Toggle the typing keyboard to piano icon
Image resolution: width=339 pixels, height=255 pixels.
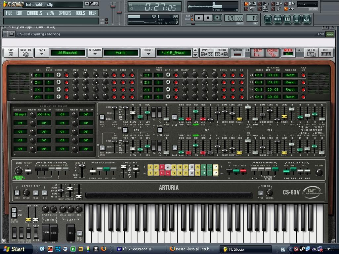coord(253,4)
